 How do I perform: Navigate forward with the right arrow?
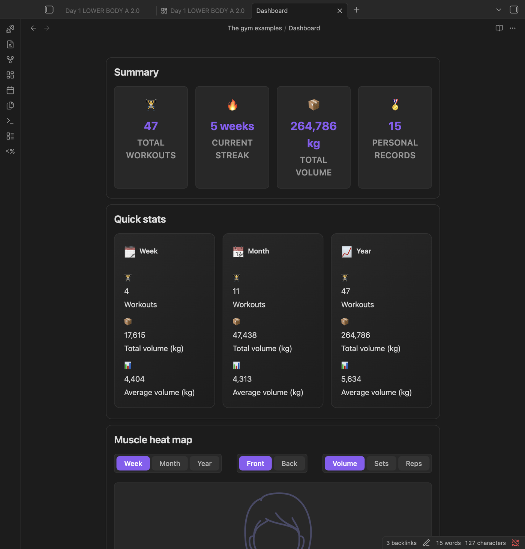click(47, 28)
